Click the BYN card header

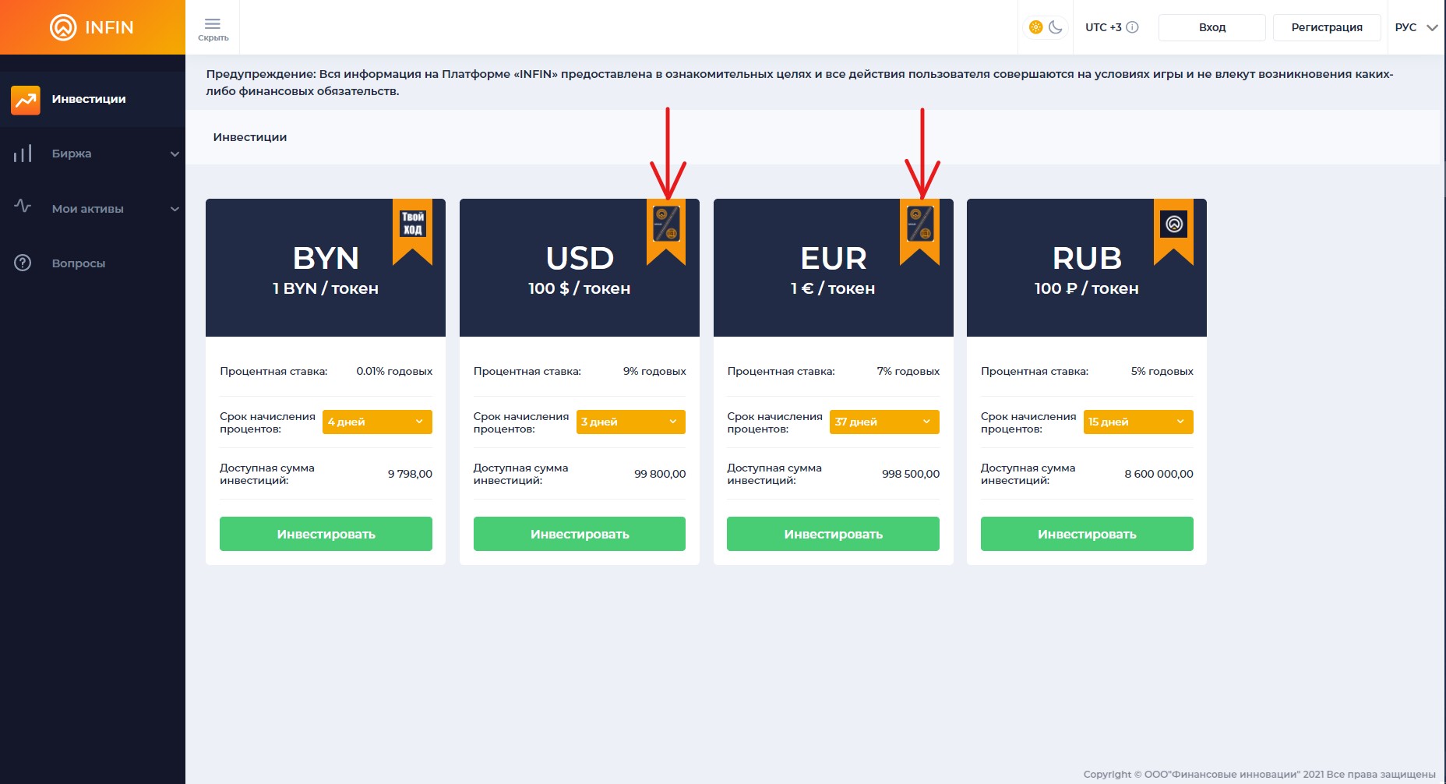coord(326,268)
